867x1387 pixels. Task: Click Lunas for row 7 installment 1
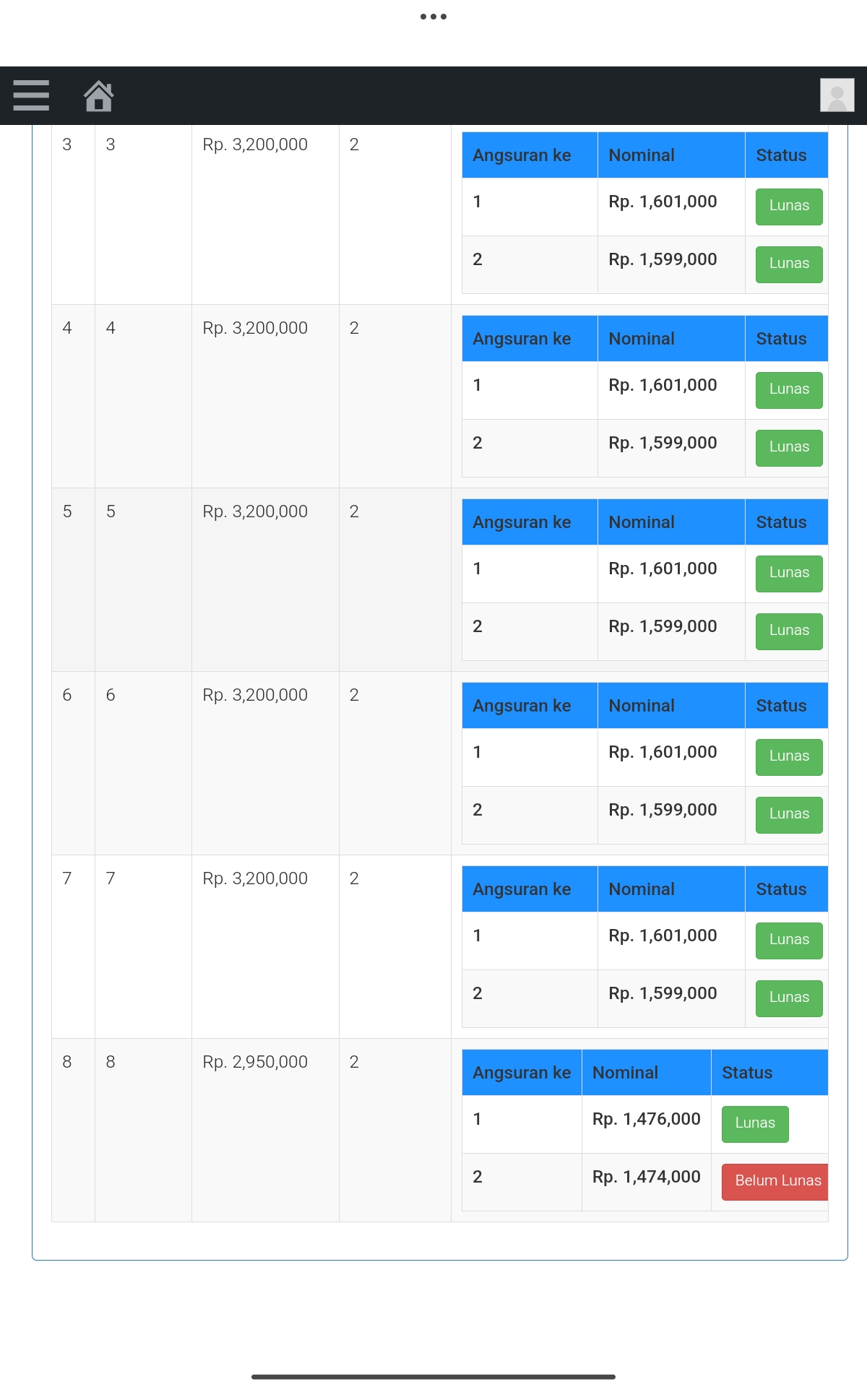point(789,941)
